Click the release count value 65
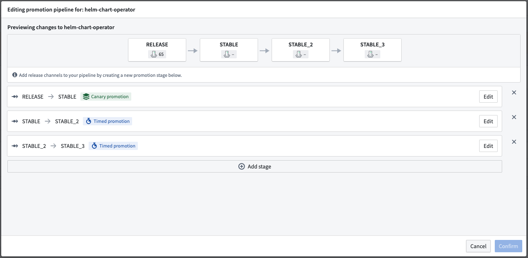 [161, 54]
